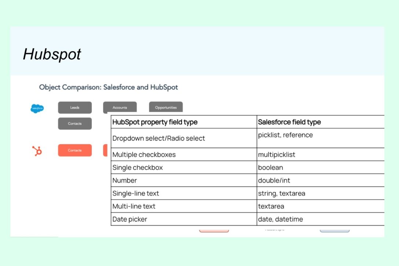Viewport: 399px width, 266px height.
Task: Select the 'Dropdown select/Radio select' cell
Action: [184, 138]
